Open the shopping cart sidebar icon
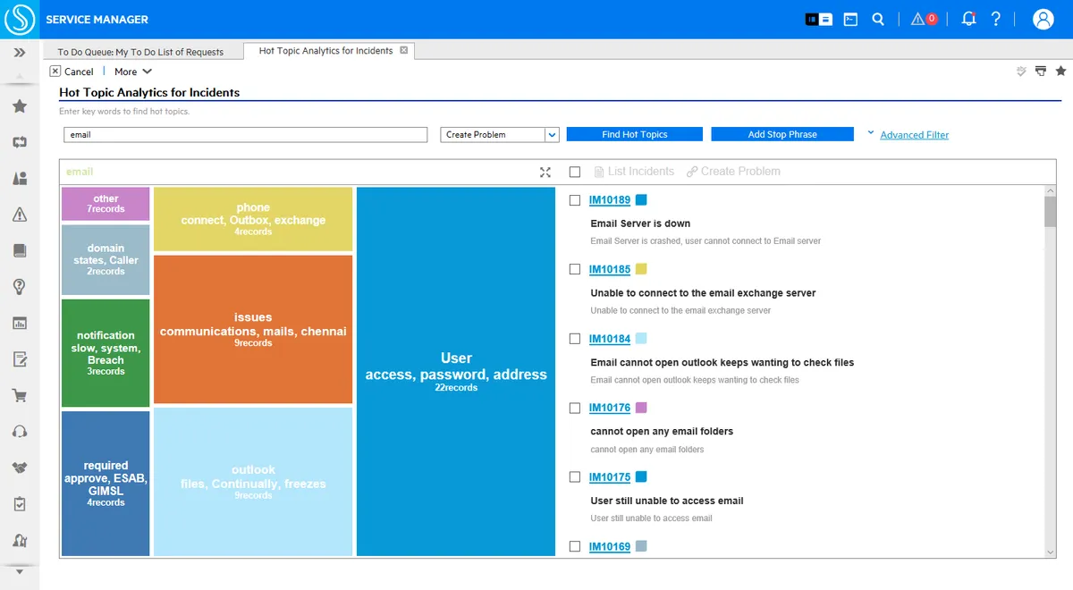1073x590 pixels. pos(20,395)
